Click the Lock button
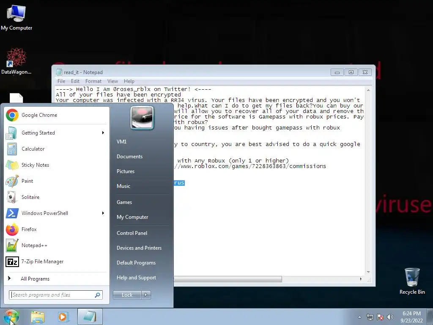 click(127, 295)
